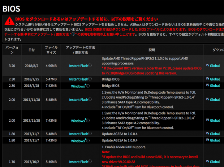This screenshot has height=167, width=224.
Task: Click download icon in 2.30 7.42MB row
Action: click(208, 85)
